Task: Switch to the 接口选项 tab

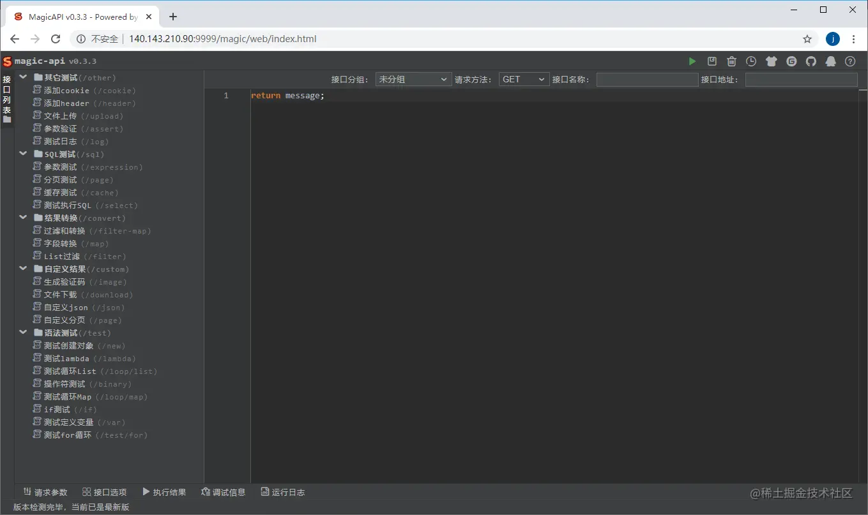Action: 105,492
